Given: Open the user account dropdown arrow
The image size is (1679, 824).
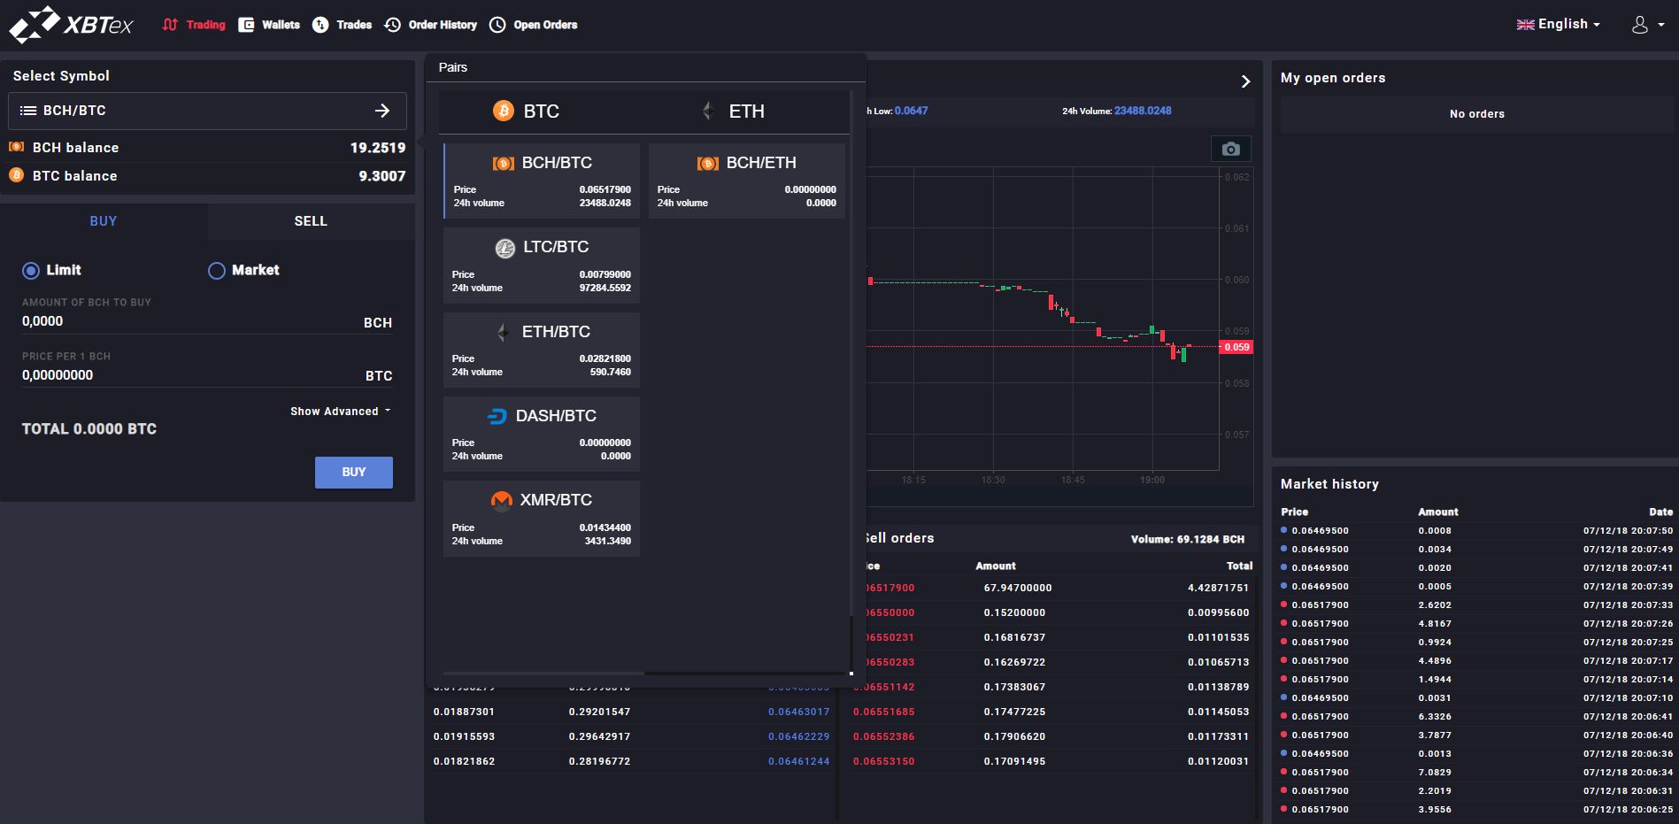Looking at the screenshot, I should tap(1660, 25).
